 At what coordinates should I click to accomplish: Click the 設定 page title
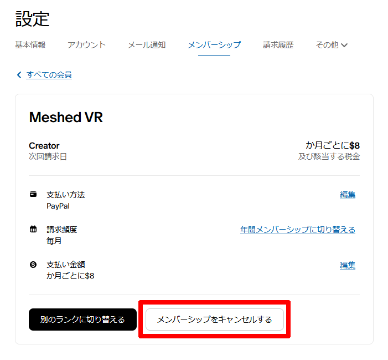32,19
